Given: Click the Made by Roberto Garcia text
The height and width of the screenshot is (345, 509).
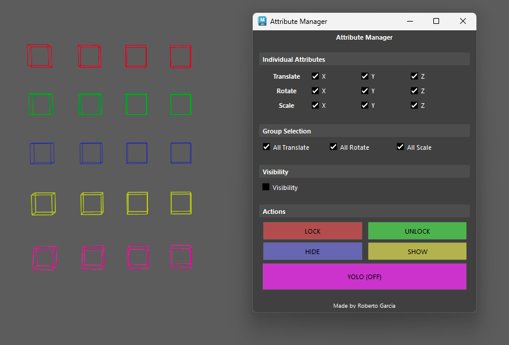Looking at the screenshot, I should [x=364, y=306].
